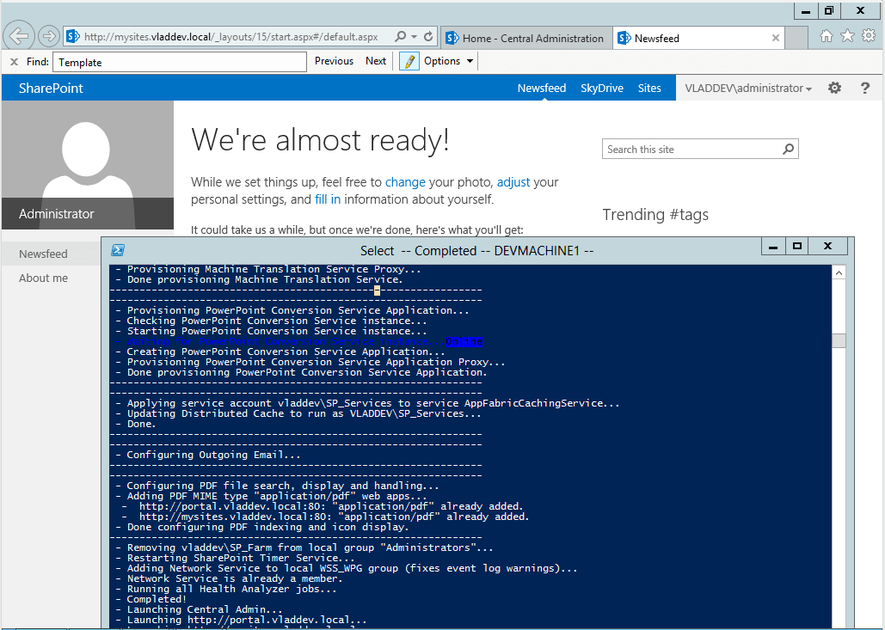Expand the VLADDEV\administrator user menu

[x=748, y=88]
